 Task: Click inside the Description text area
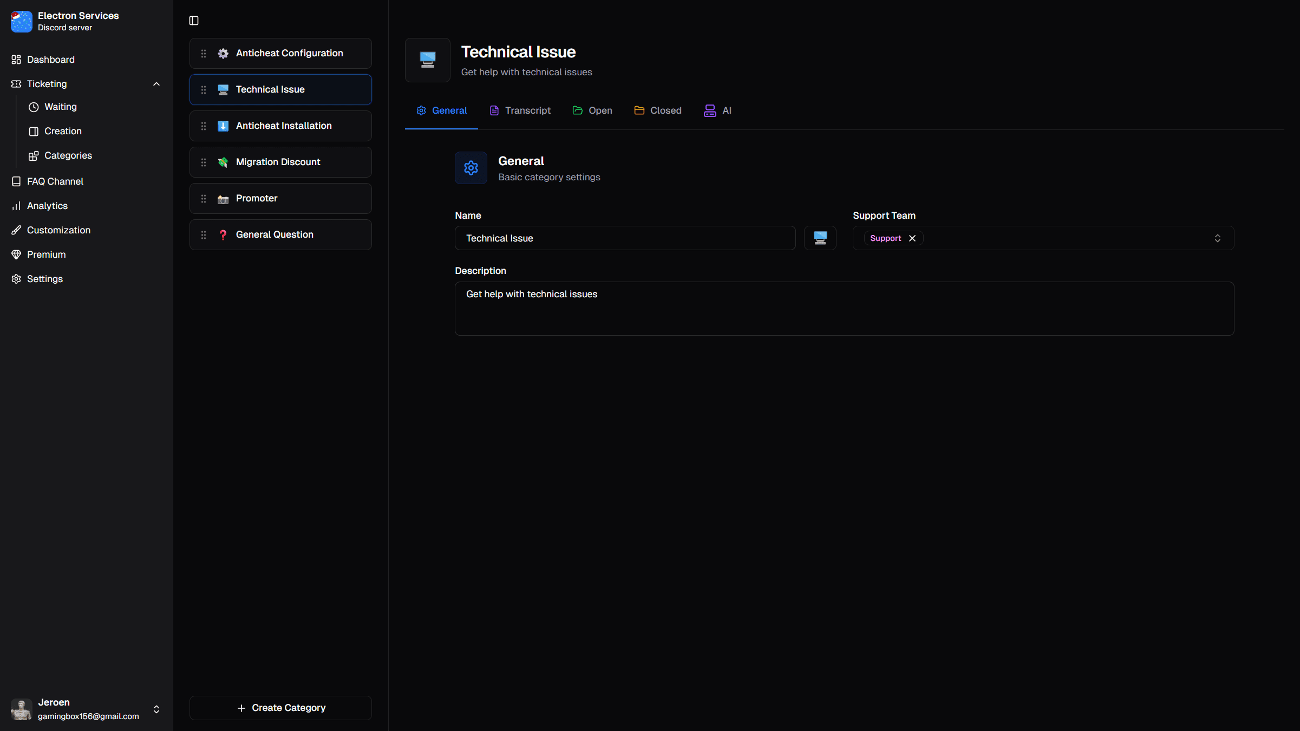(758, 309)
